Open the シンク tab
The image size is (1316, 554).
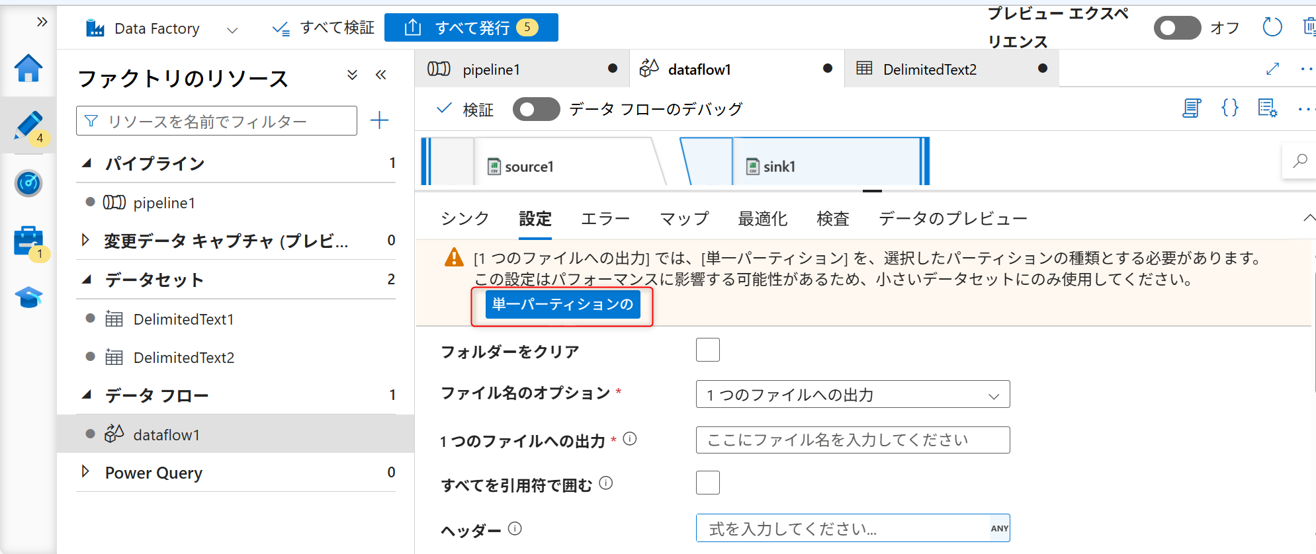(465, 218)
